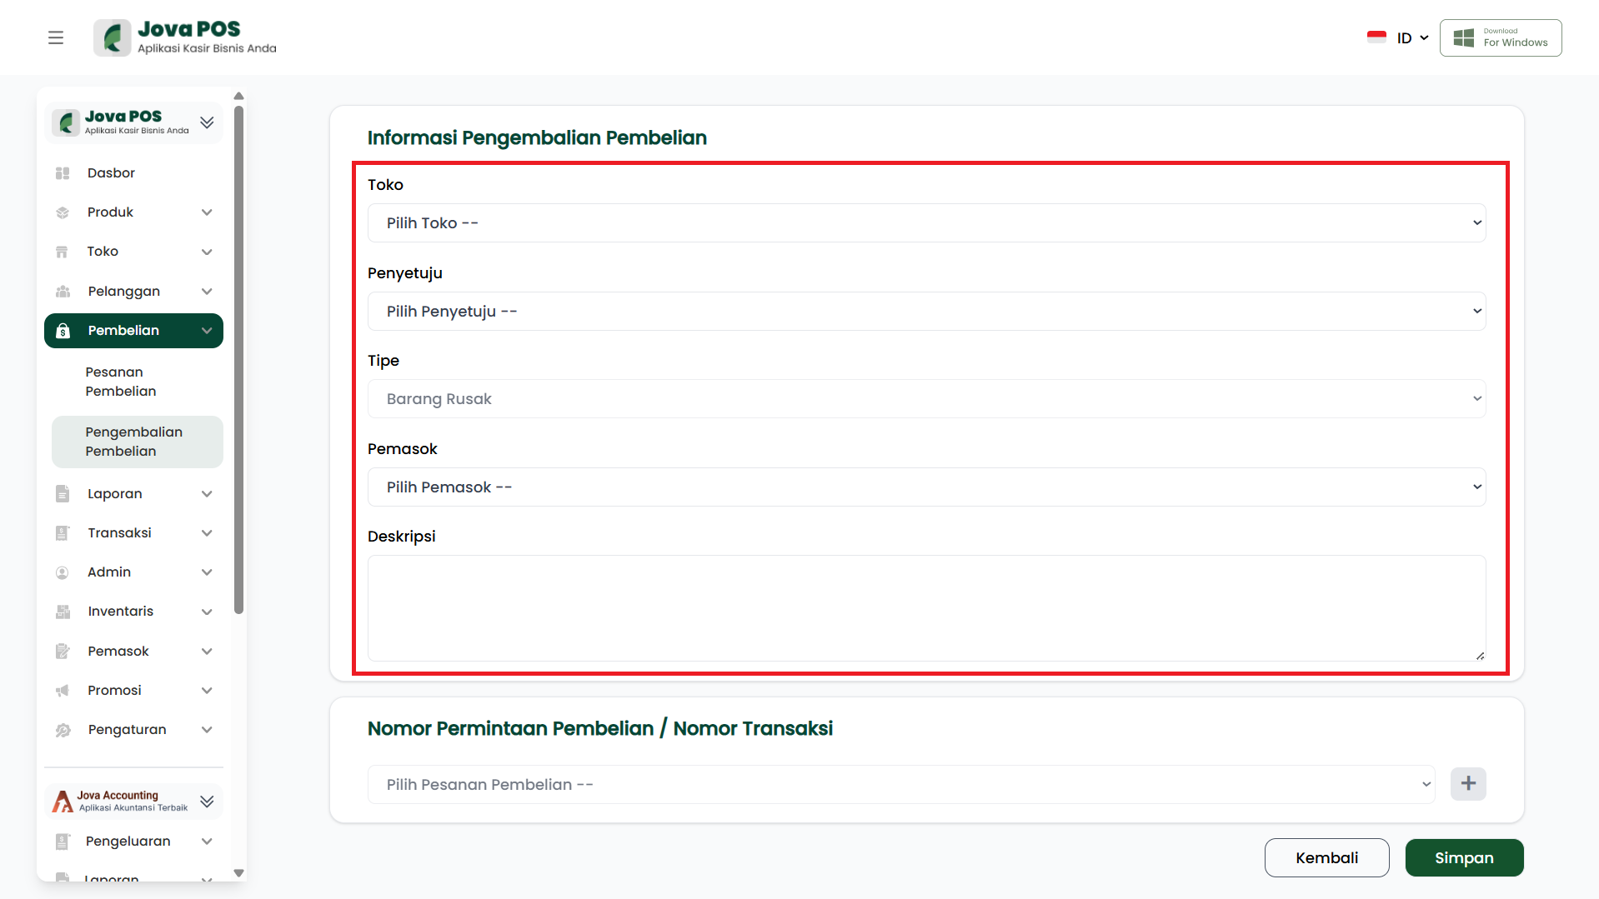Open the Pilih Penyetuju dropdown

[x=926, y=312]
